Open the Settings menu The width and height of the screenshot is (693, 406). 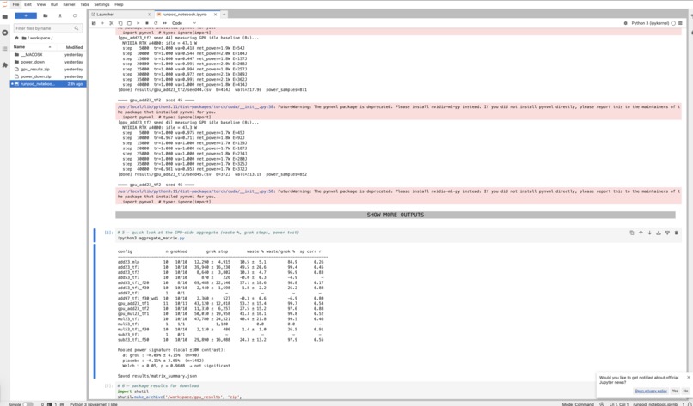(x=101, y=4)
